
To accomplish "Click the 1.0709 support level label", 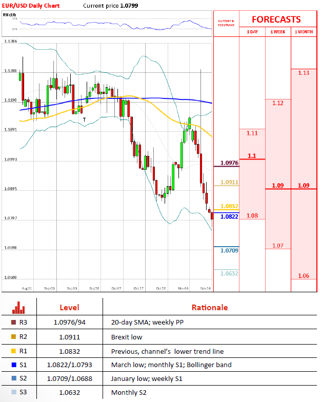I will [230, 250].
